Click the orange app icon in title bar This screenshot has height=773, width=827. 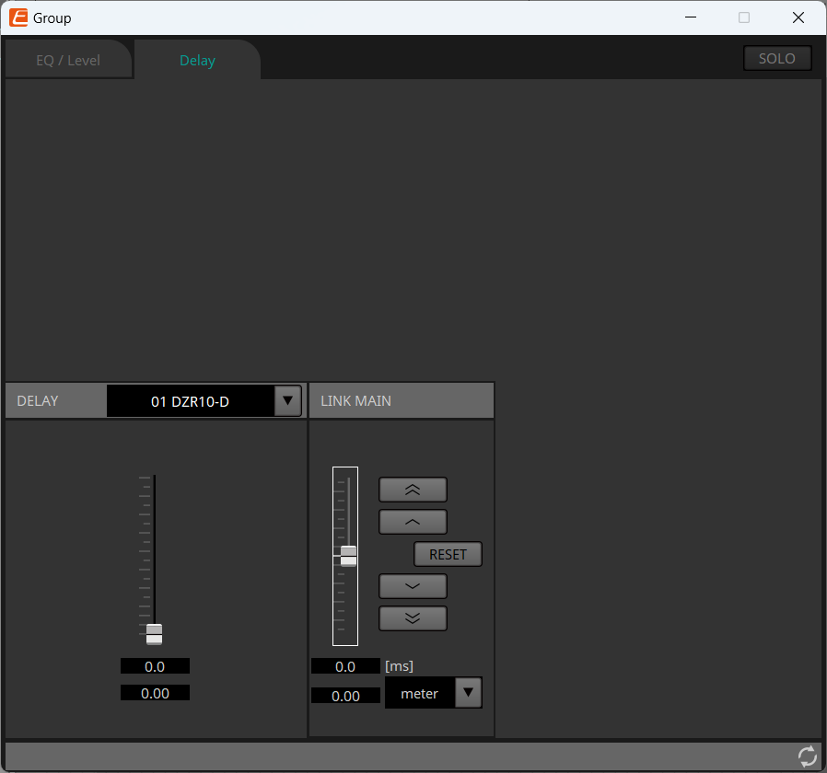[18, 17]
